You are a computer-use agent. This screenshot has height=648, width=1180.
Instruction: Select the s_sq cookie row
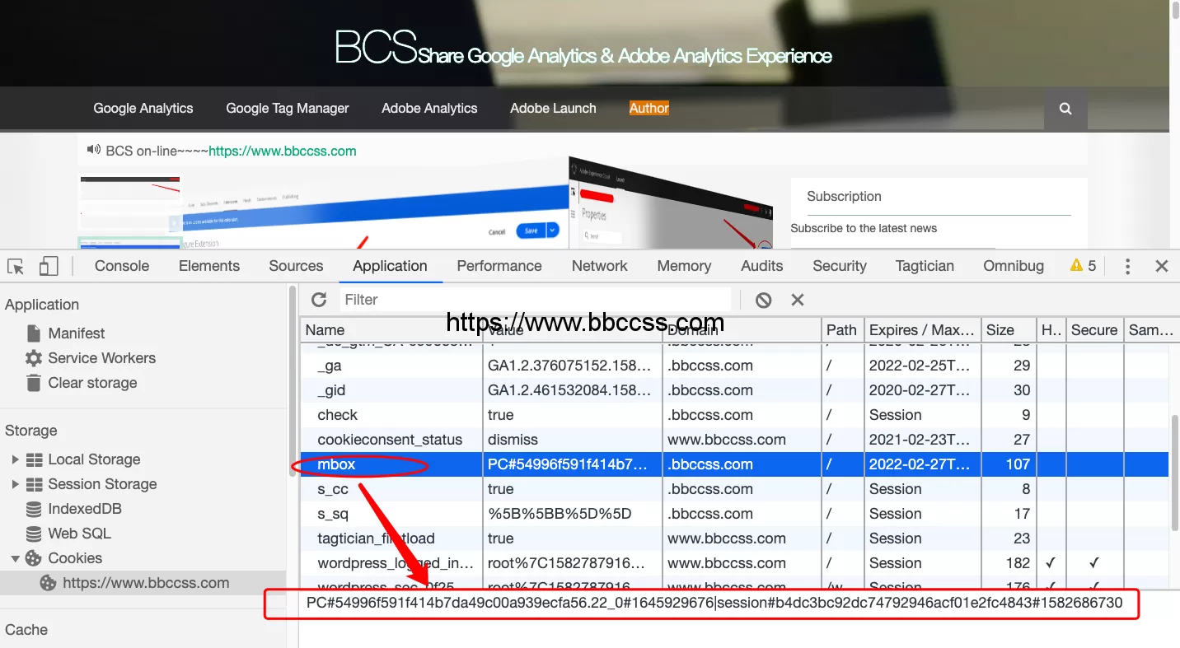pos(734,514)
